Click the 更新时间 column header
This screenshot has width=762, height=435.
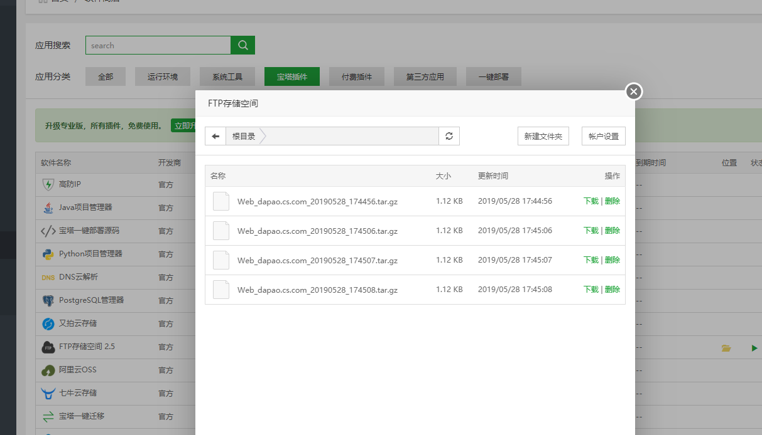pos(493,176)
